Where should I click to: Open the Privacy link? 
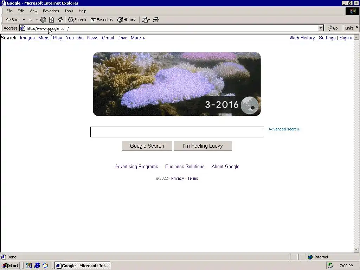178,178
